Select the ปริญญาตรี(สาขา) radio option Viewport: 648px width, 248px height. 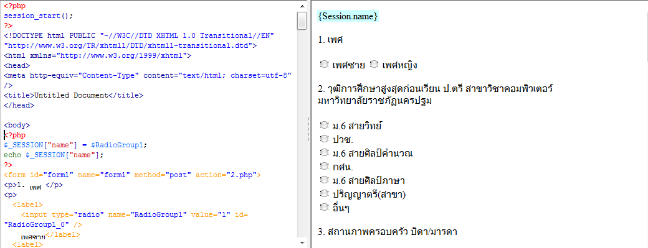coord(325,194)
